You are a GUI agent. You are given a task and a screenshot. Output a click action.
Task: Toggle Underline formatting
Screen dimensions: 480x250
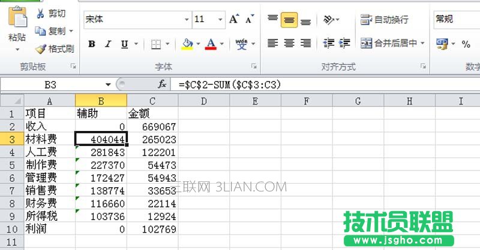pyautogui.click(x=124, y=44)
